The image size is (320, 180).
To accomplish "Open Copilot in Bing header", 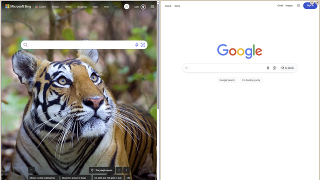I will tap(40, 6).
